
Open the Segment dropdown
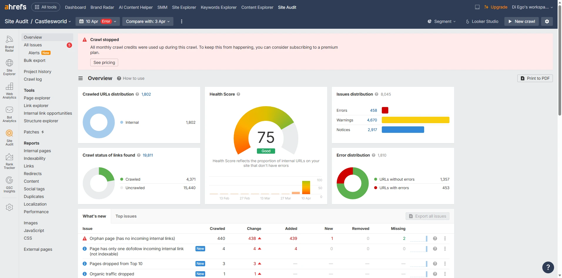(441, 21)
